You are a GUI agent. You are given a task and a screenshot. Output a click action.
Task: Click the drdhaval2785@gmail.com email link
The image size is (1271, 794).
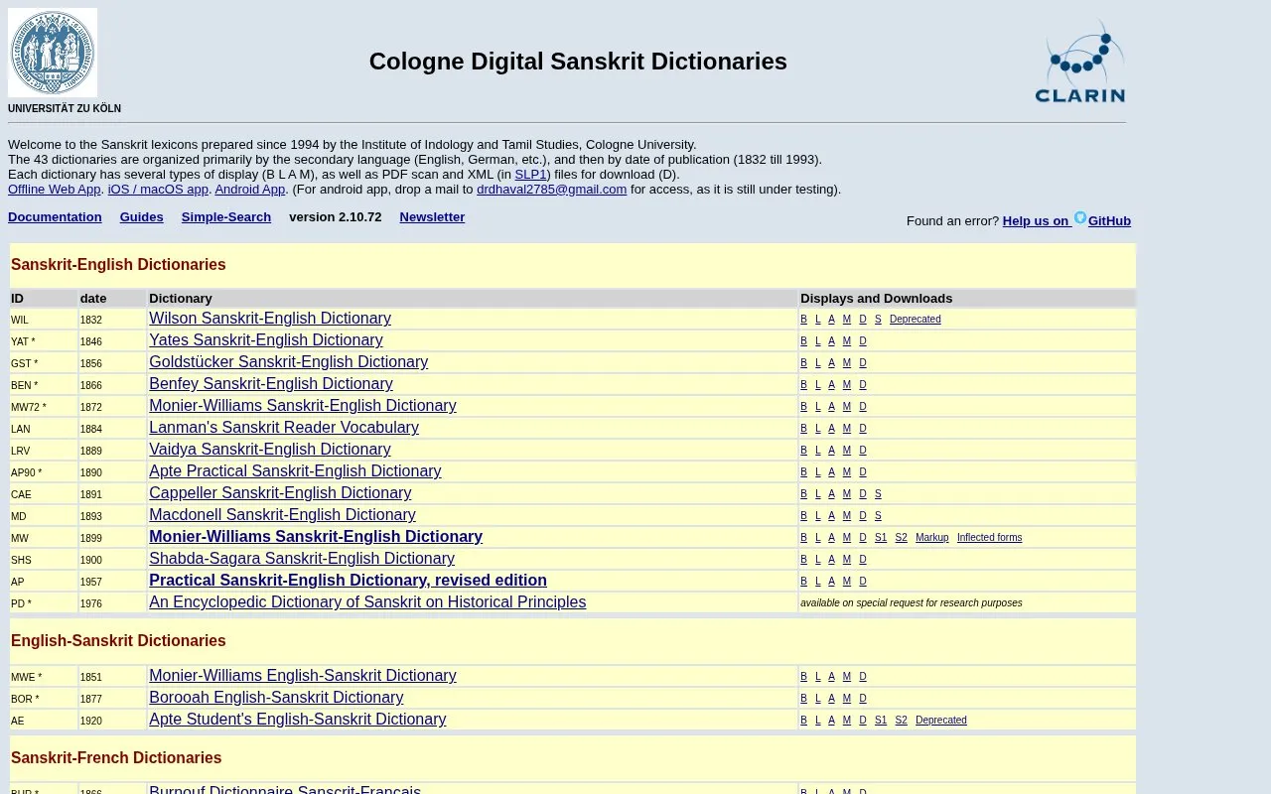tap(551, 189)
